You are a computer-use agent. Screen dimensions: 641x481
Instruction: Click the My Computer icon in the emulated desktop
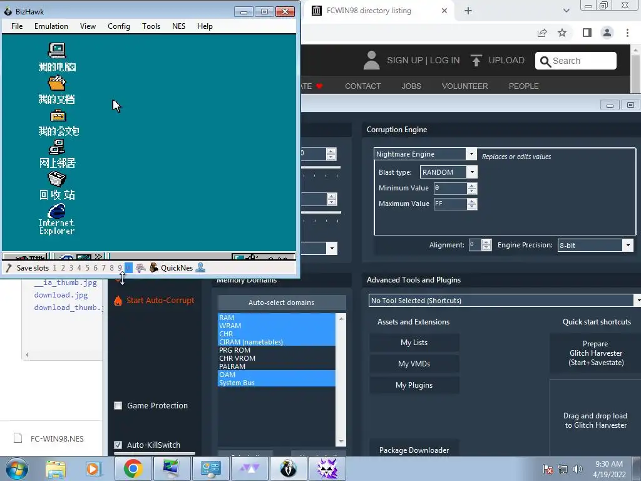tap(57, 50)
